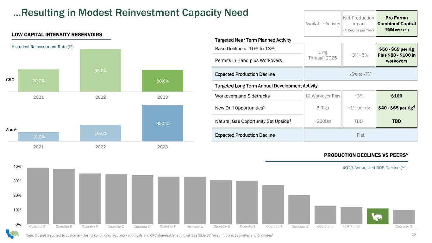Select the CRC 29.0% bar for 2021

coord(38,80)
